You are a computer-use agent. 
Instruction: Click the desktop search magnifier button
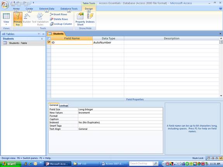[x=156, y=164]
